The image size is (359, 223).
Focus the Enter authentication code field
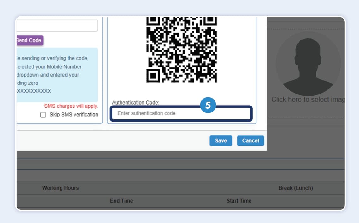pos(181,113)
